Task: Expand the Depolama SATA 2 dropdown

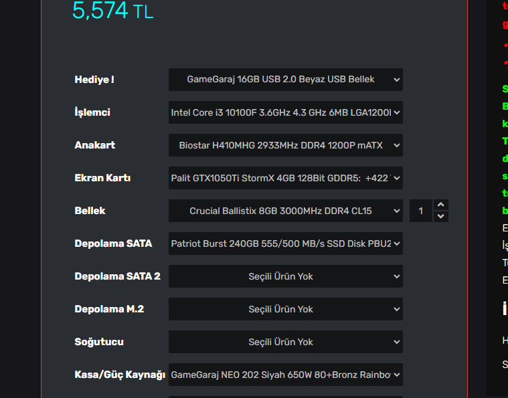Action: click(x=281, y=276)
